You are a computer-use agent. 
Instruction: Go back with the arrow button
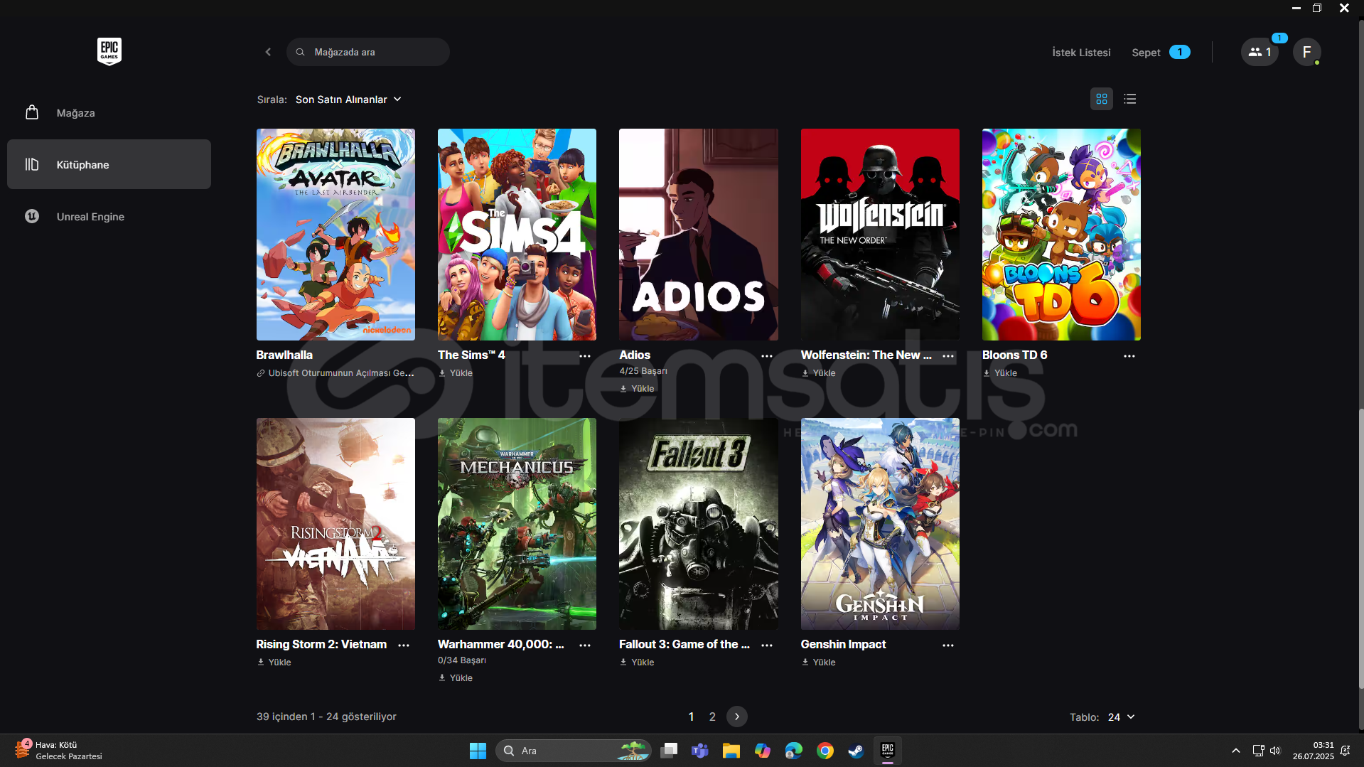(268, 52)
